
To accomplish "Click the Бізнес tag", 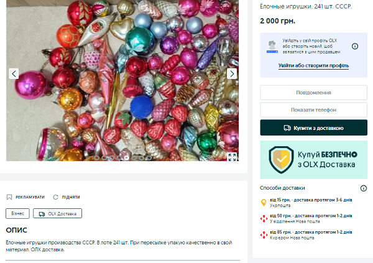I will [17, 213].
